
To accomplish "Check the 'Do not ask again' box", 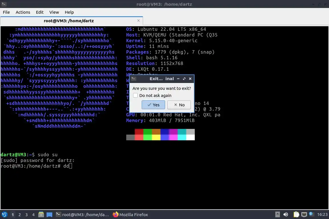I will tap(135, 95).
